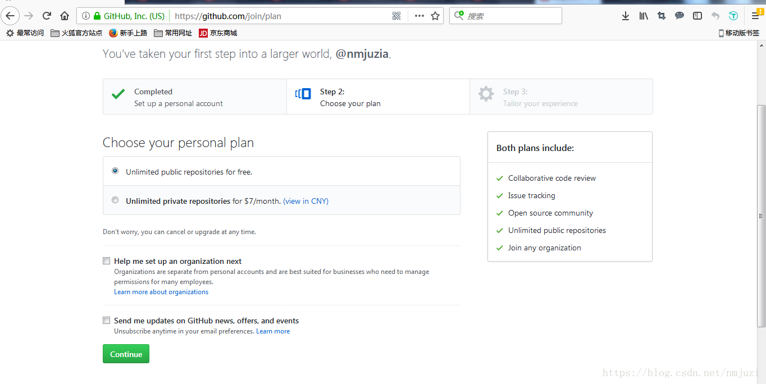Go back with the browser back arrow
The image size is (766, 384).
(10, 16)
